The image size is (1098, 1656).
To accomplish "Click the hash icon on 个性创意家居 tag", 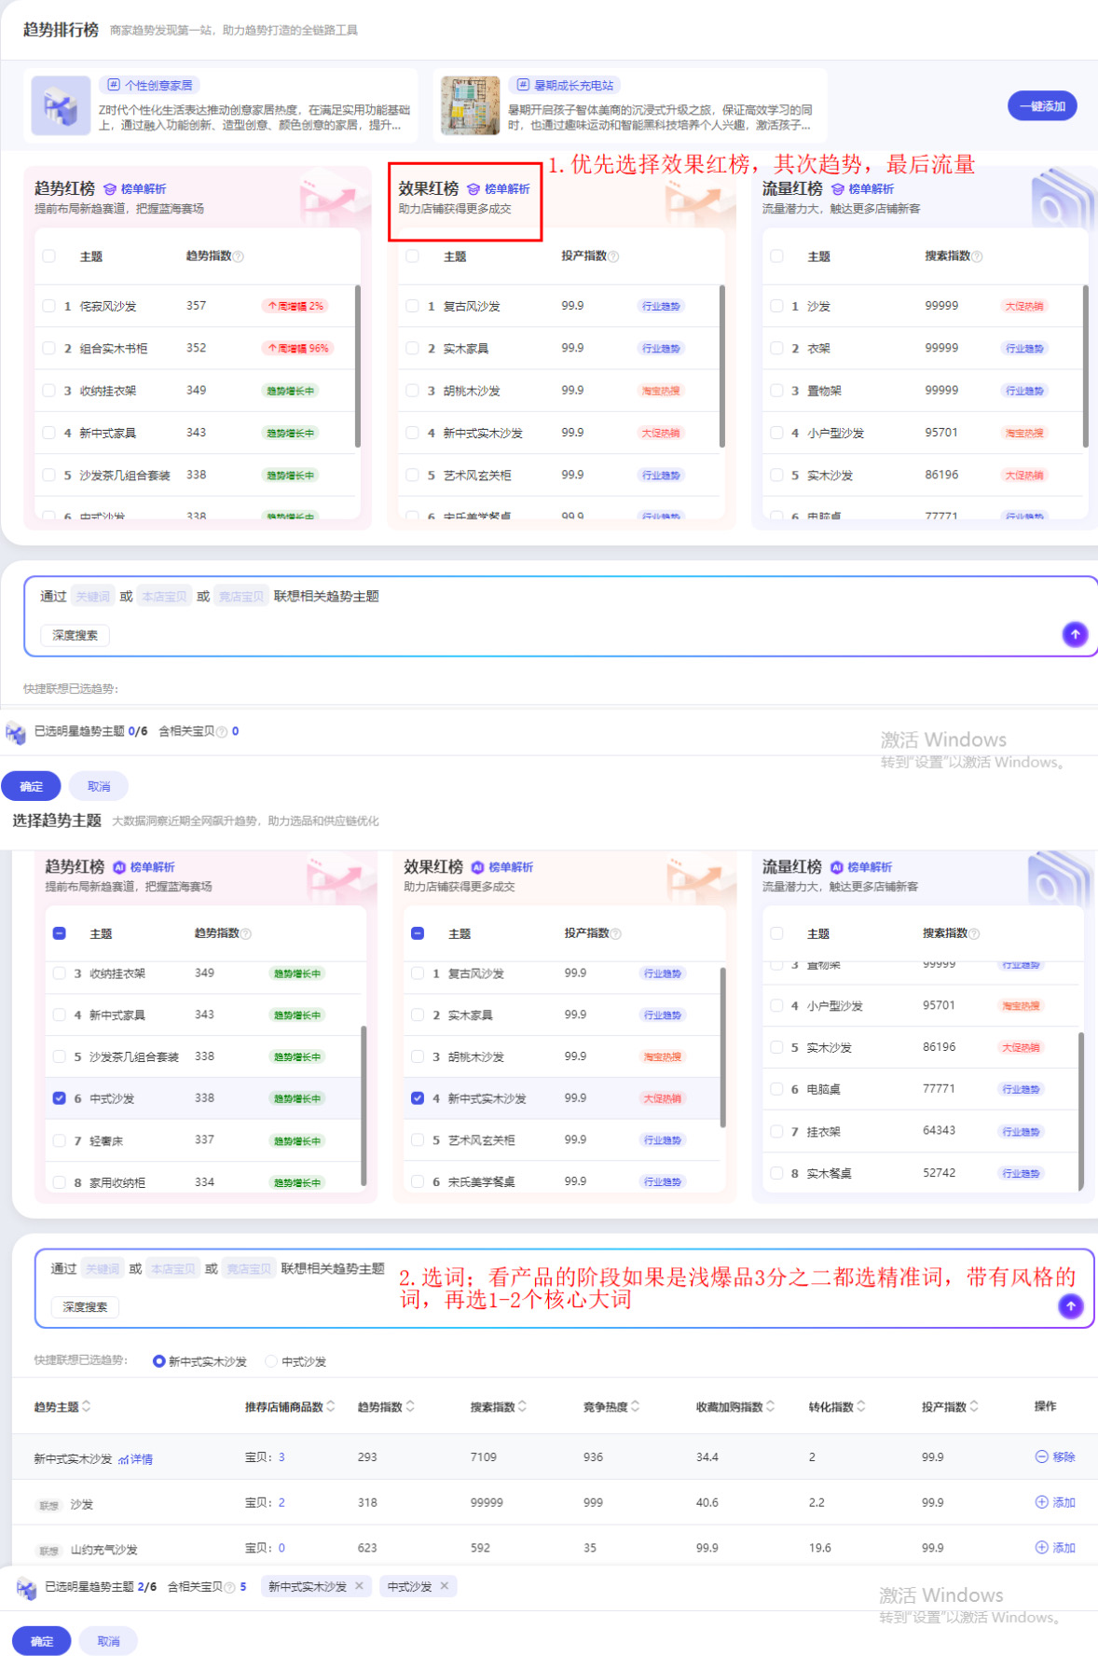I will (114, 85).
